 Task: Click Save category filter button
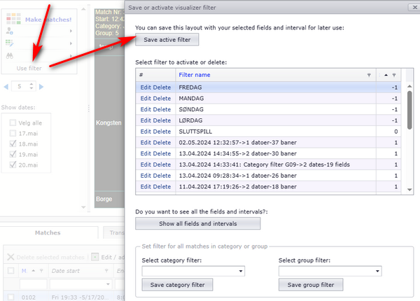pos(177,285)
